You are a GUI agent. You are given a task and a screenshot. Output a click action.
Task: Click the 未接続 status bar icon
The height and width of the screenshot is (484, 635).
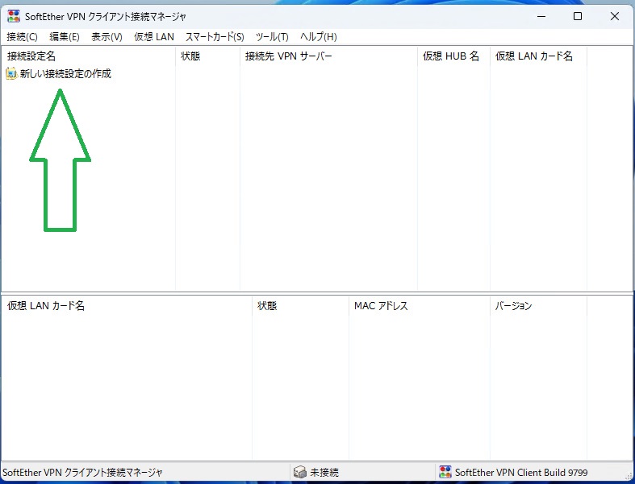tap(299, 472)
